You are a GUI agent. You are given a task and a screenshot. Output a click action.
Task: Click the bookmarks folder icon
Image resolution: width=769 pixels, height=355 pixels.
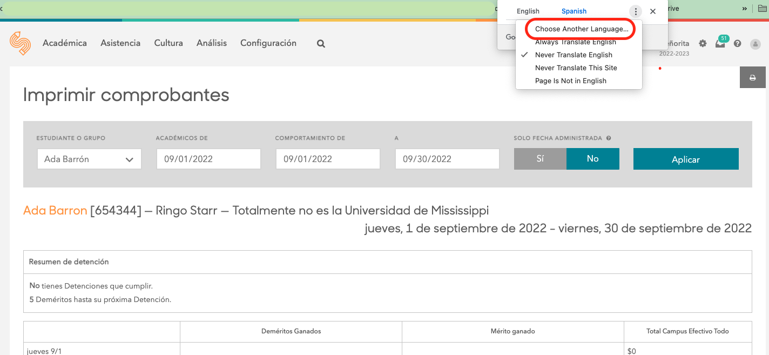click(x=763, y=9)
